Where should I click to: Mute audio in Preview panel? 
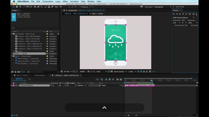click(x=190, y=14)
